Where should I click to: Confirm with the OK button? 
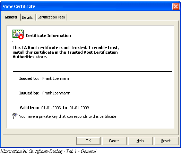click(88, 141)
